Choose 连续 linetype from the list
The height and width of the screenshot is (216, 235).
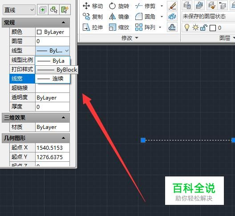click(53, 79)
